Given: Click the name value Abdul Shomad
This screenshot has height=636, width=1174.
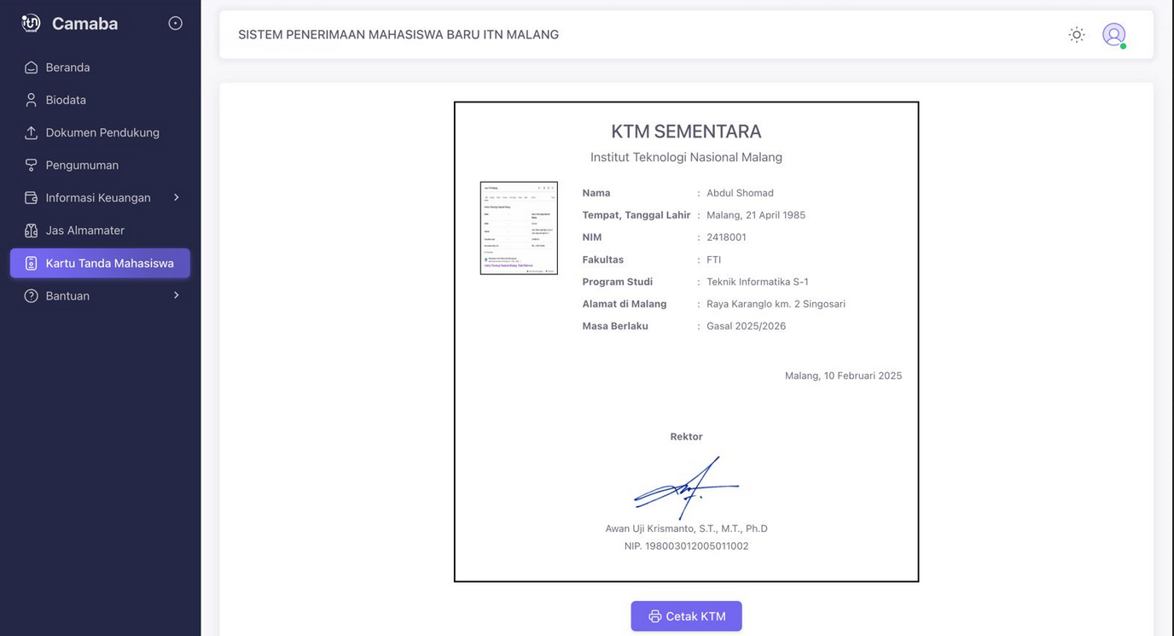Looking at the screenshot, I should (x=740, y=193).
